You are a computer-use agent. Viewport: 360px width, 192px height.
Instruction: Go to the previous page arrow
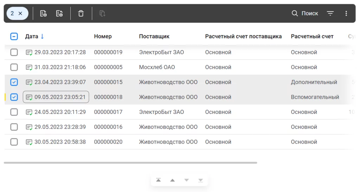[x=172, y=180]
